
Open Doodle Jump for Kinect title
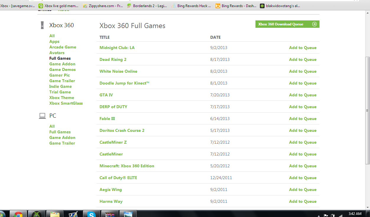124,83
